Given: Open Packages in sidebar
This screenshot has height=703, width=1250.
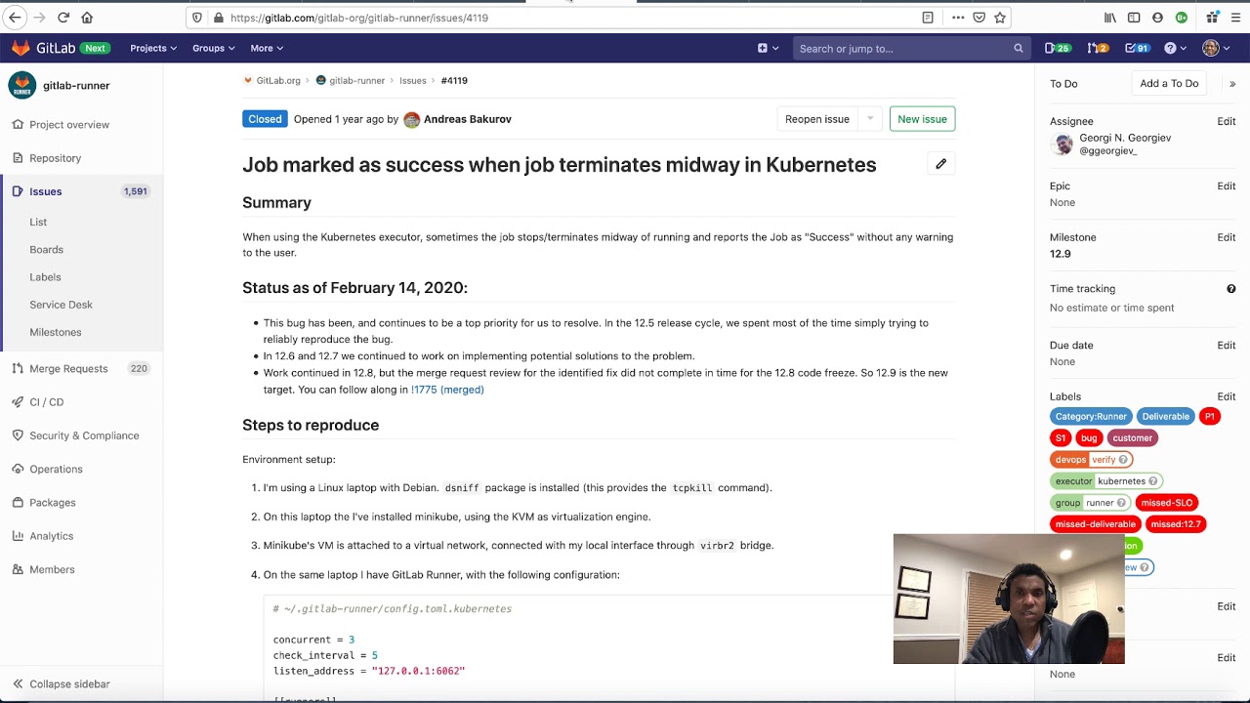Looking at the screenshot, I should (45, 503).
